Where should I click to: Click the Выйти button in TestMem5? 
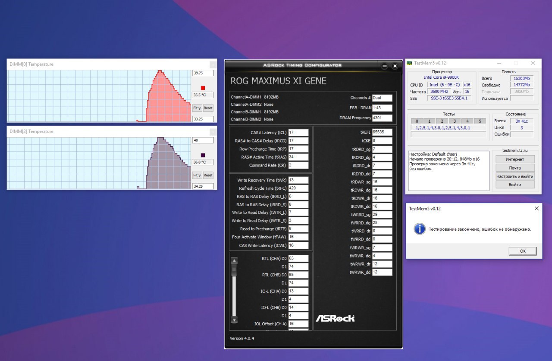pyautogui.click(x=515, y=185)
